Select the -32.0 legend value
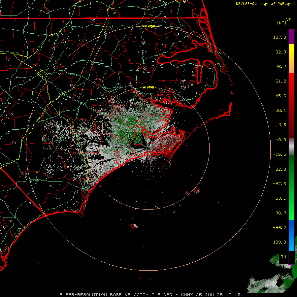The image size is (297, 297). click(280, 169)
